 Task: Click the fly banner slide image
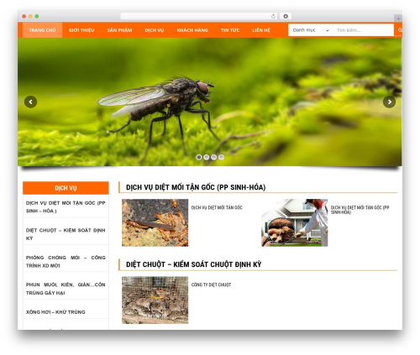point(210,102)
